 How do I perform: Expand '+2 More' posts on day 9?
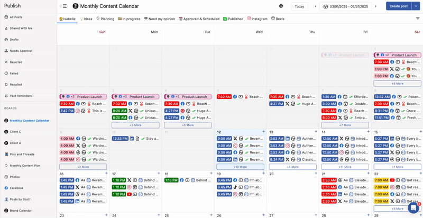coord(83,167)
